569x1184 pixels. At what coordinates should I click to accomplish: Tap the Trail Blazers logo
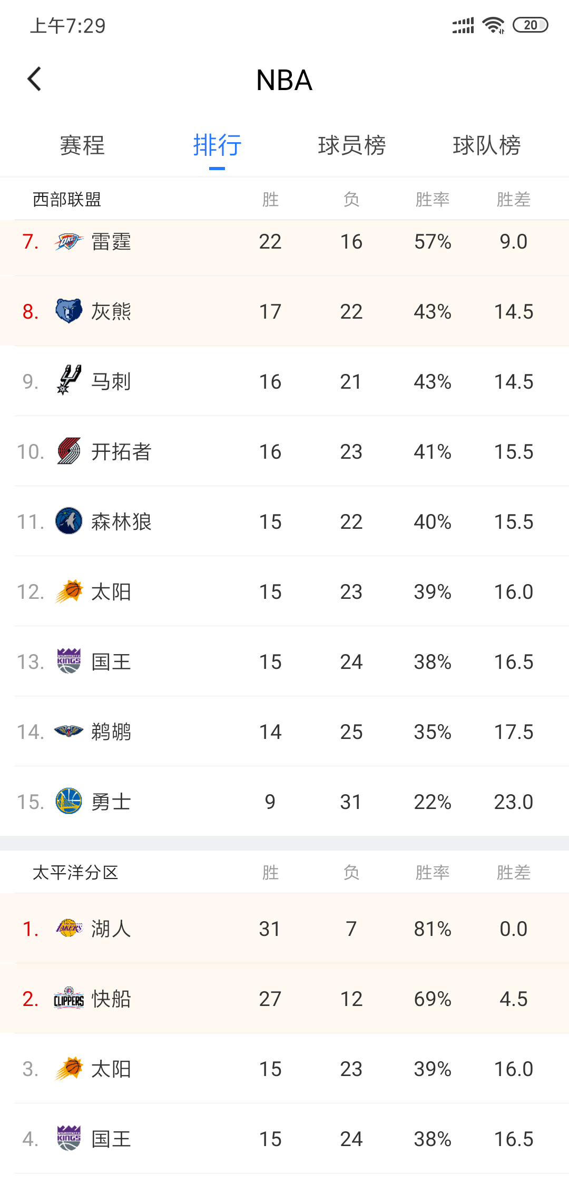click(x=68, y=451)
